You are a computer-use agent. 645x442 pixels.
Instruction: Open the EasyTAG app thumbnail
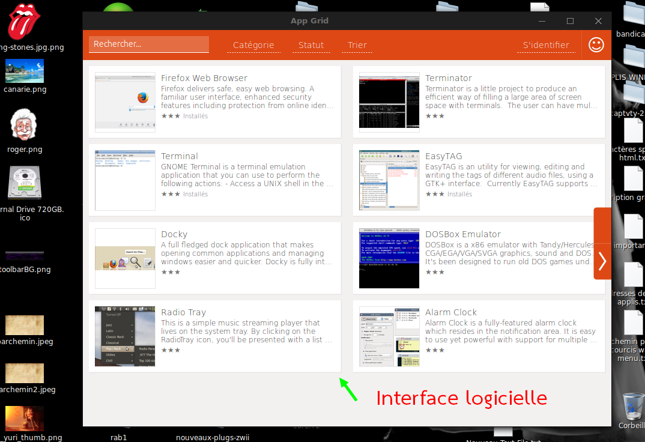point(389,180)
